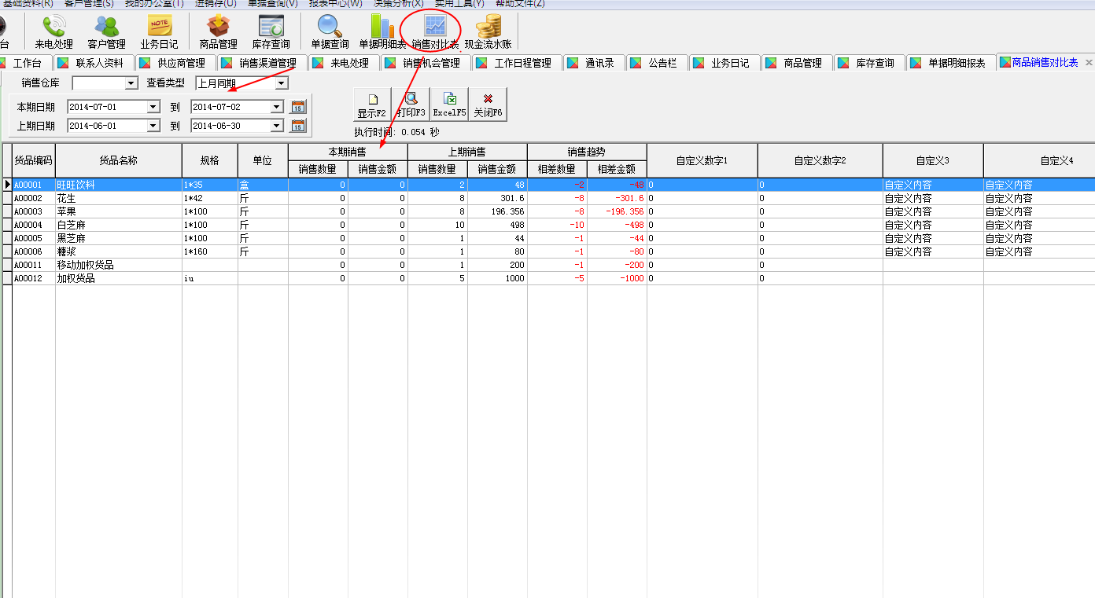This screenshot has width=1095, height=598.
Task: Switch to the 供应商管理 tab
Action: pos(175,63)
